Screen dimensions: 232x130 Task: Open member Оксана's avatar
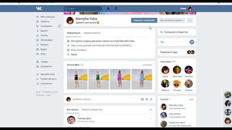pos(188,83)
